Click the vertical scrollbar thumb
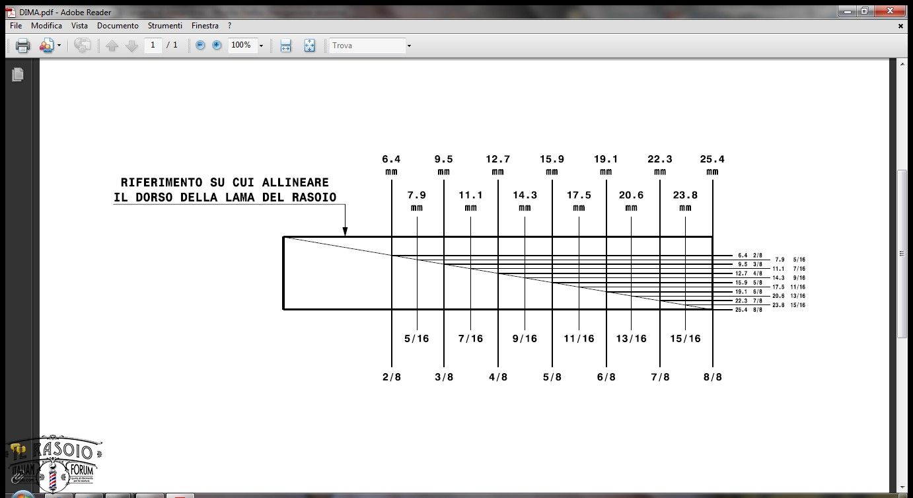 pyautogui.click(x=902, y=254)
